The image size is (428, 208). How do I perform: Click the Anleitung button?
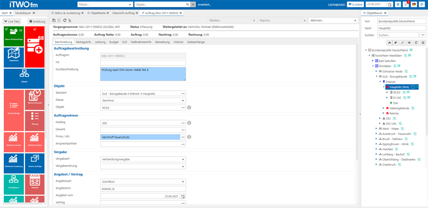tap(37, 21)
